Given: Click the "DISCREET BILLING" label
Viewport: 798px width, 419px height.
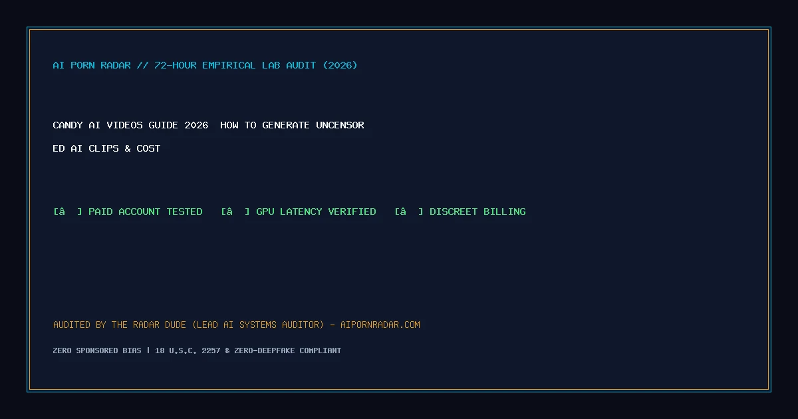Looking at the screenshot, I should click(x=477, y=211).
